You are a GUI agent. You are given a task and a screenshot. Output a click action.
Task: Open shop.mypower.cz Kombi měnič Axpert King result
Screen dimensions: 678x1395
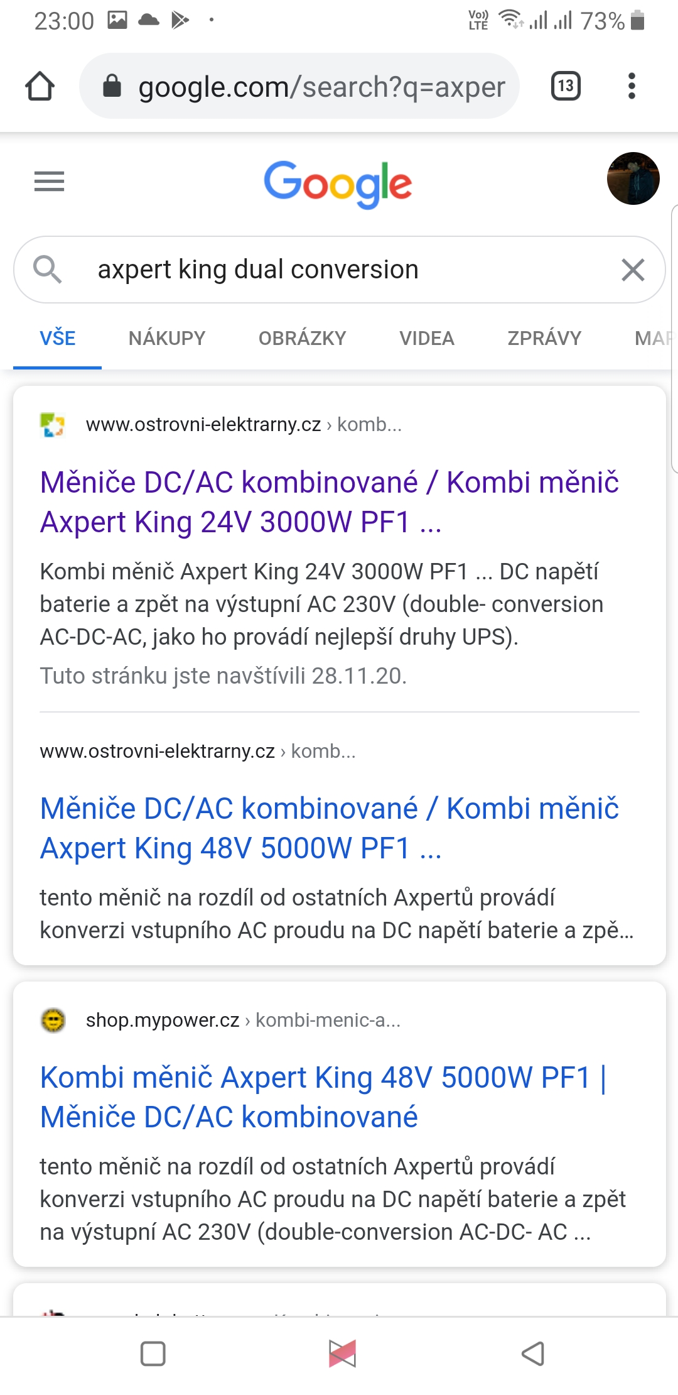pos(323,1097)
